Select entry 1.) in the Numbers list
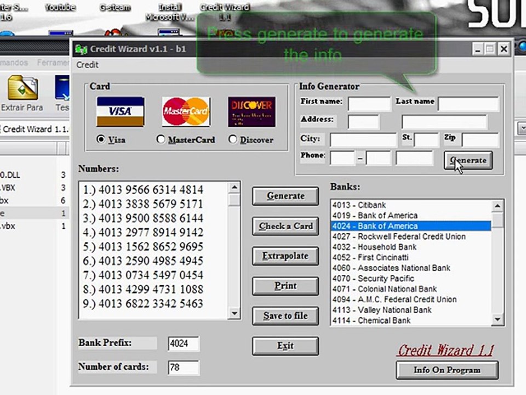 [143, 190]
